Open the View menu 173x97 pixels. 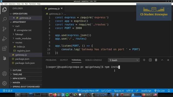(x=18, y=4)
